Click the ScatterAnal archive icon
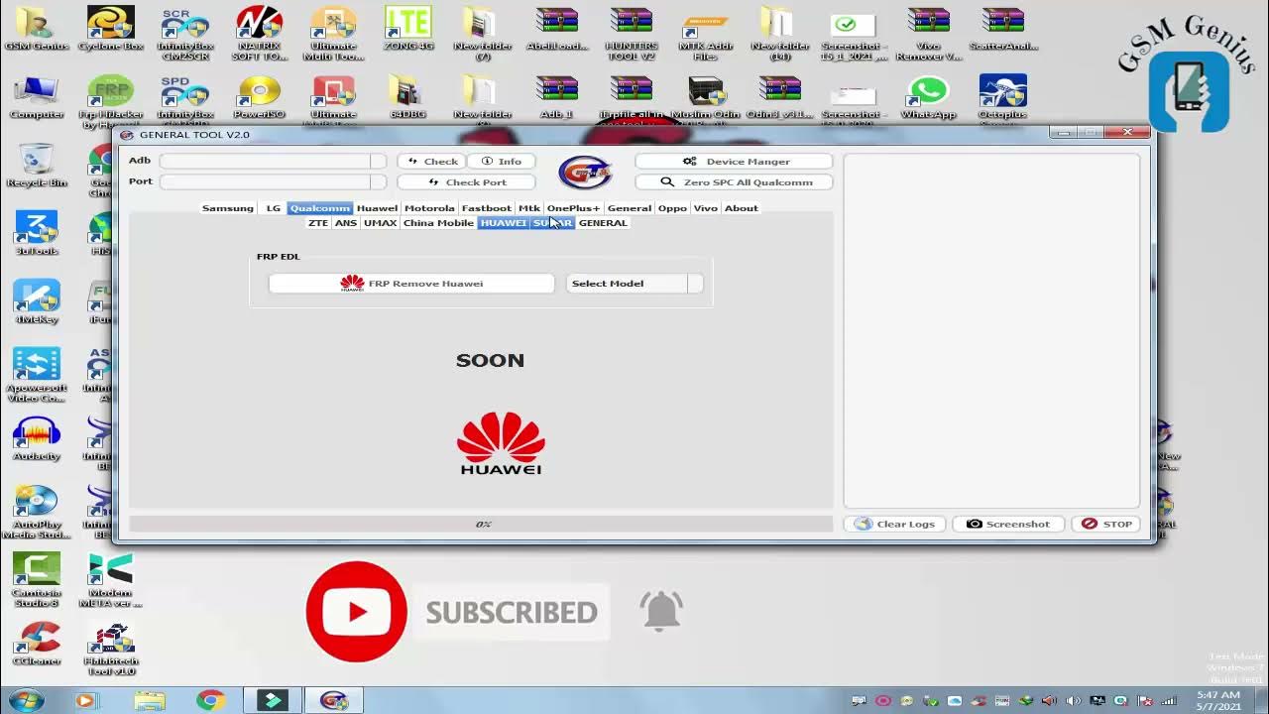Image resolution: width=1269 pixels, height=714 pixels. pos(1003,29)
